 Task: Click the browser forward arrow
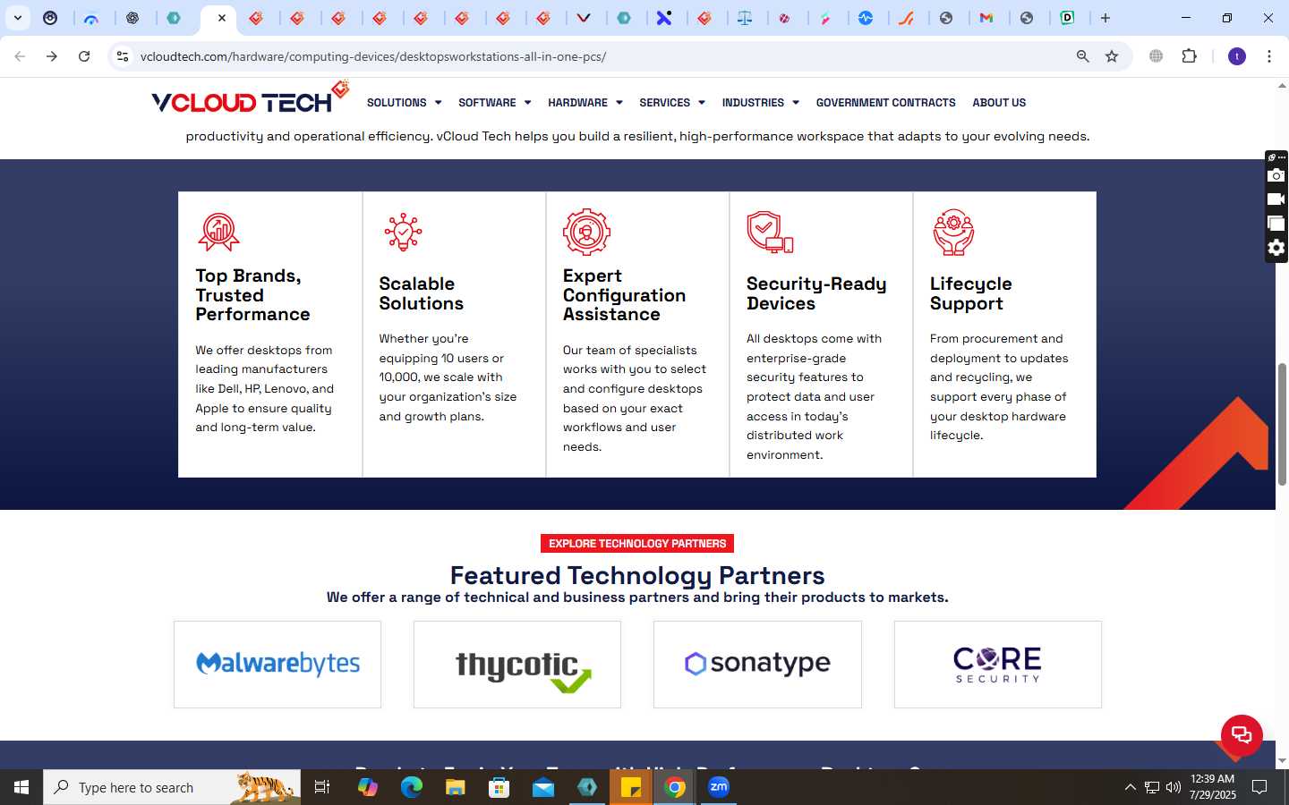(x=52, y=56)
